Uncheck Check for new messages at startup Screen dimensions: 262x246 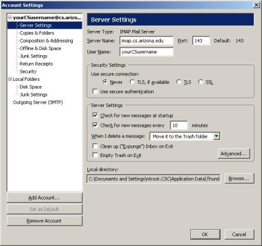click(95, 115)
